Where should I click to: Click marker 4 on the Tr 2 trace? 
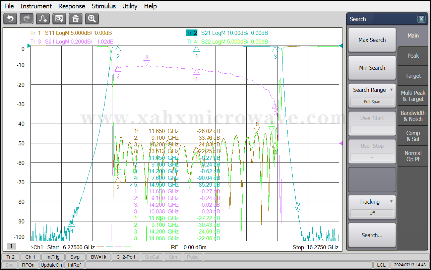point(71,225)
